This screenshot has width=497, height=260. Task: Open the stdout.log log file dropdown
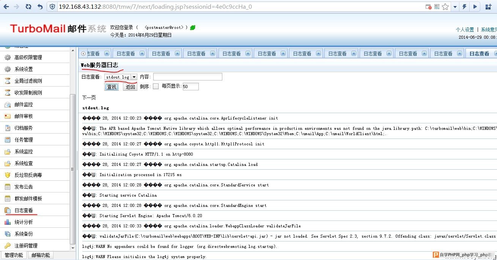pos(121,77)
